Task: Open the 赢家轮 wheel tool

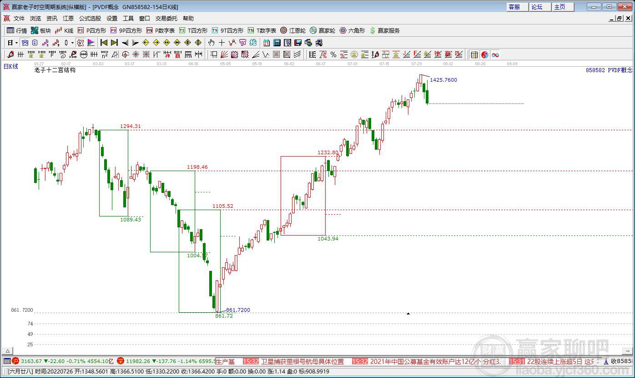Action: point(323,30)
